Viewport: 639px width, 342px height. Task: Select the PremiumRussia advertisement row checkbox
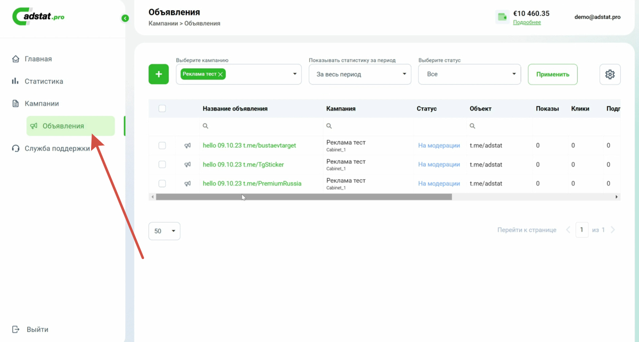pyautogui.click(x=162, y=183)
